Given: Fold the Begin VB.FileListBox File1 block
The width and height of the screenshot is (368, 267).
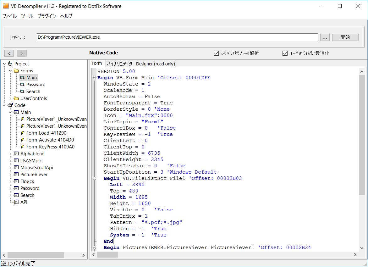Looking at the screenshot, I should pos(94,178).
